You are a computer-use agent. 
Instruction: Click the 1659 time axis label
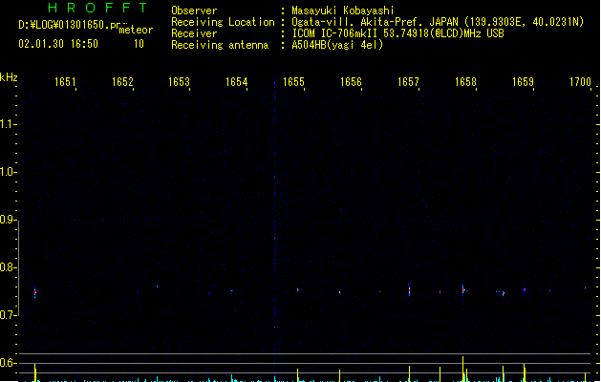[523, 82]
